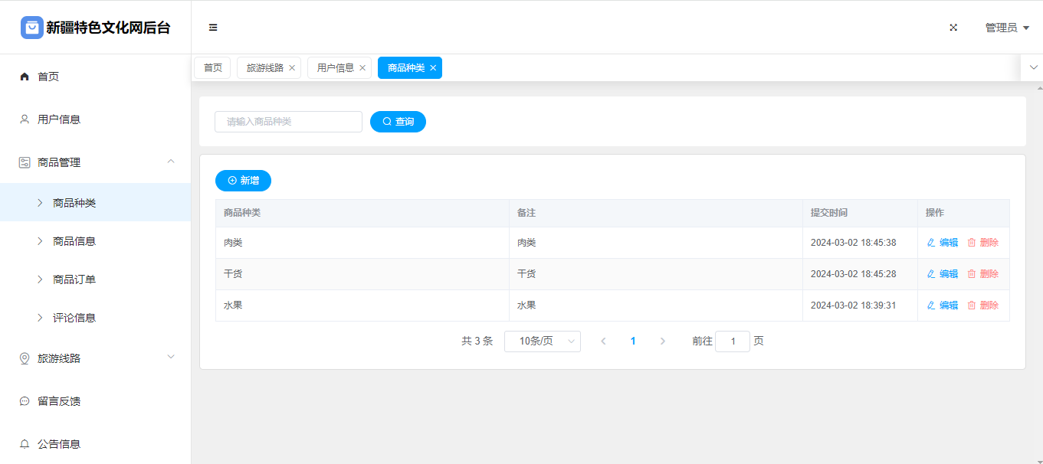The image size is (1043, 464).
Task: Collapse the 商品管理 menu chevron
Action: [x=171, y=161]
